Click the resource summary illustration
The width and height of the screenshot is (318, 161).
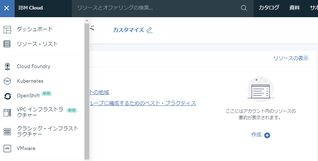(x=261, y=89)
